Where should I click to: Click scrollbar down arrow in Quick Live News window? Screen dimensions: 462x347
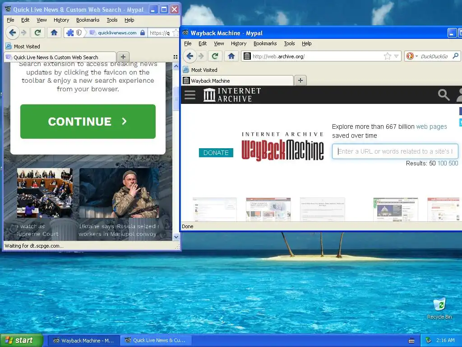(x=176, y=237)
